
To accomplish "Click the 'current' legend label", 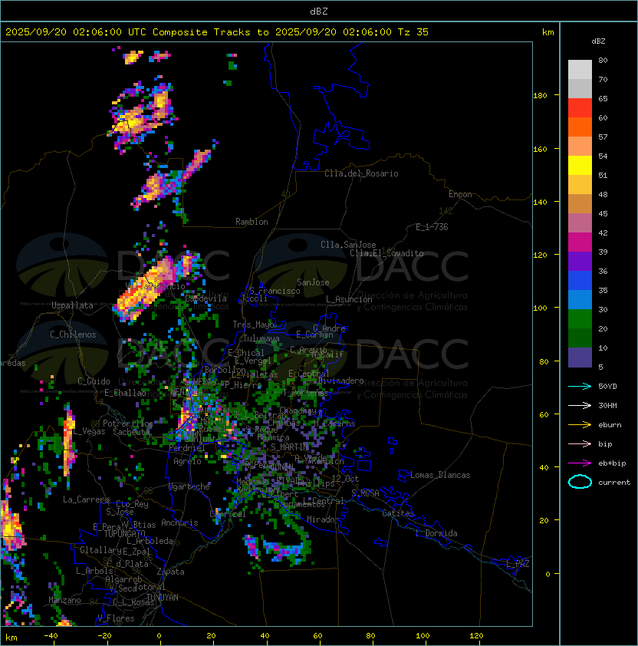I will tap(614, 482).
